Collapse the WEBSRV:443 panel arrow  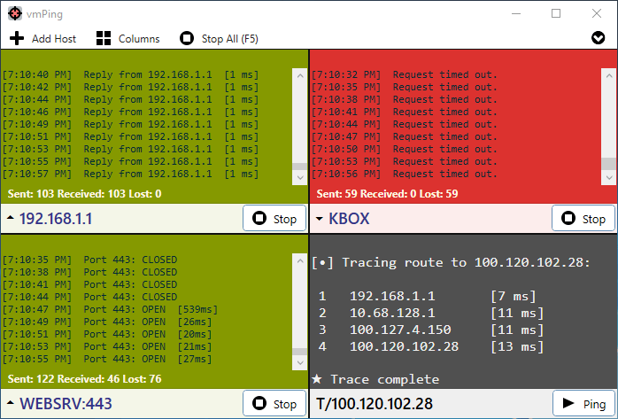pyautogui.click(x=10, y=404)
